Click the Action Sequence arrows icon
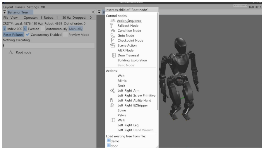264x150 pixels. pos(113,21)
